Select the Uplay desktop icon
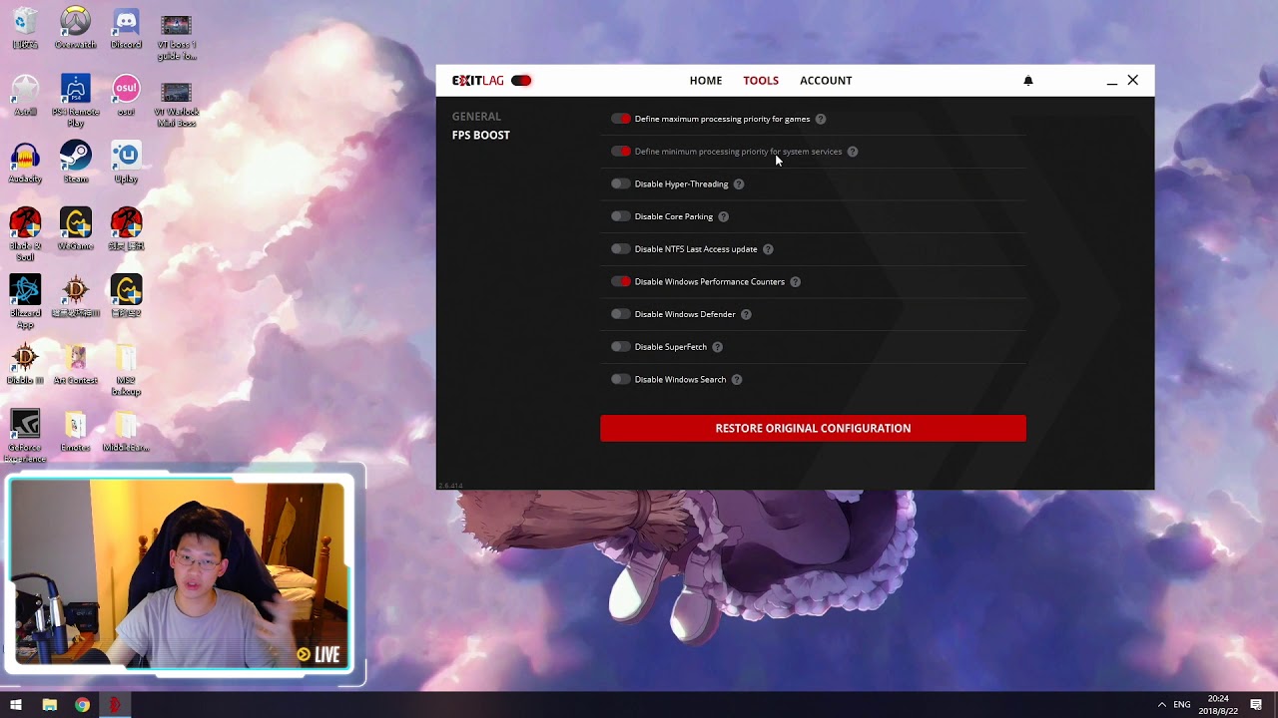The height and width of the screenshot is (718, 1278). tap(126, 163)
